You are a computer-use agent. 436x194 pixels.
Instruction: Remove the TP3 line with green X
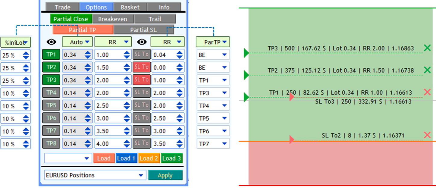pyautogui.click(x=427, y=48)
